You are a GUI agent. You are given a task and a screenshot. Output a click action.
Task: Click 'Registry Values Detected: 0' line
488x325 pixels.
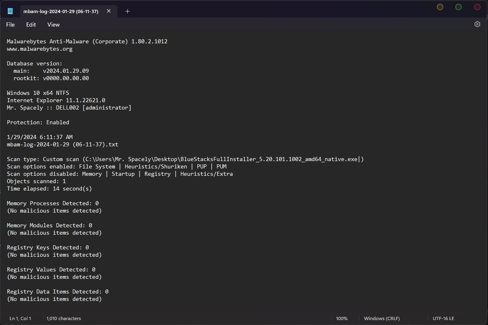51,269
